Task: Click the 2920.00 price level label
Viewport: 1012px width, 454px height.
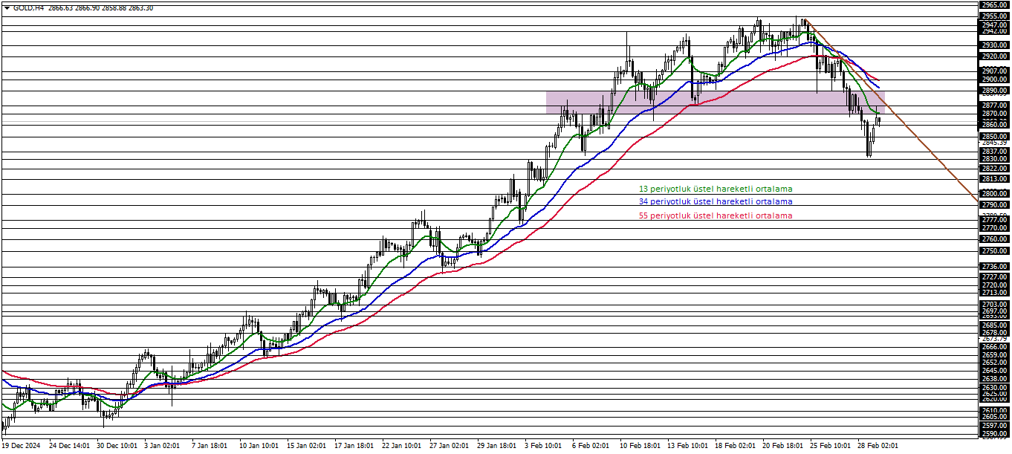Action: coord(993,56)
